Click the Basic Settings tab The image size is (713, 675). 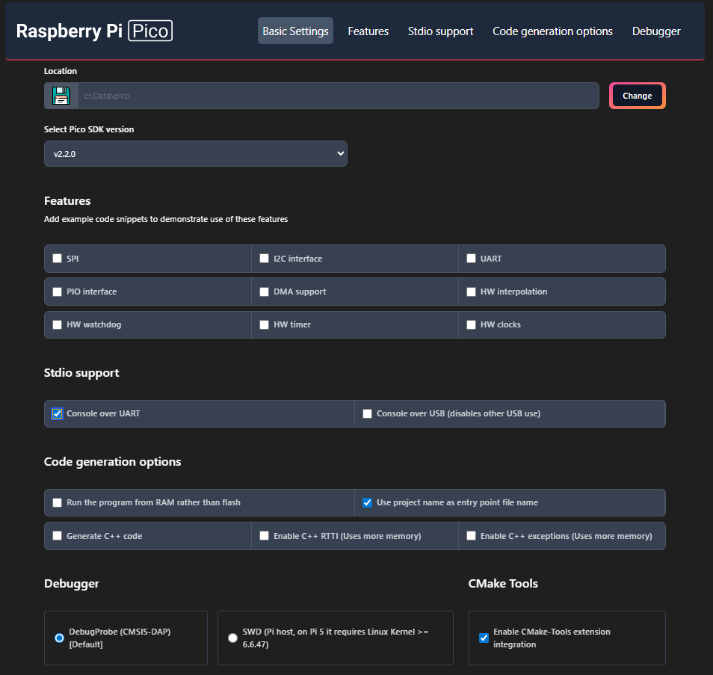pos(295,31)
